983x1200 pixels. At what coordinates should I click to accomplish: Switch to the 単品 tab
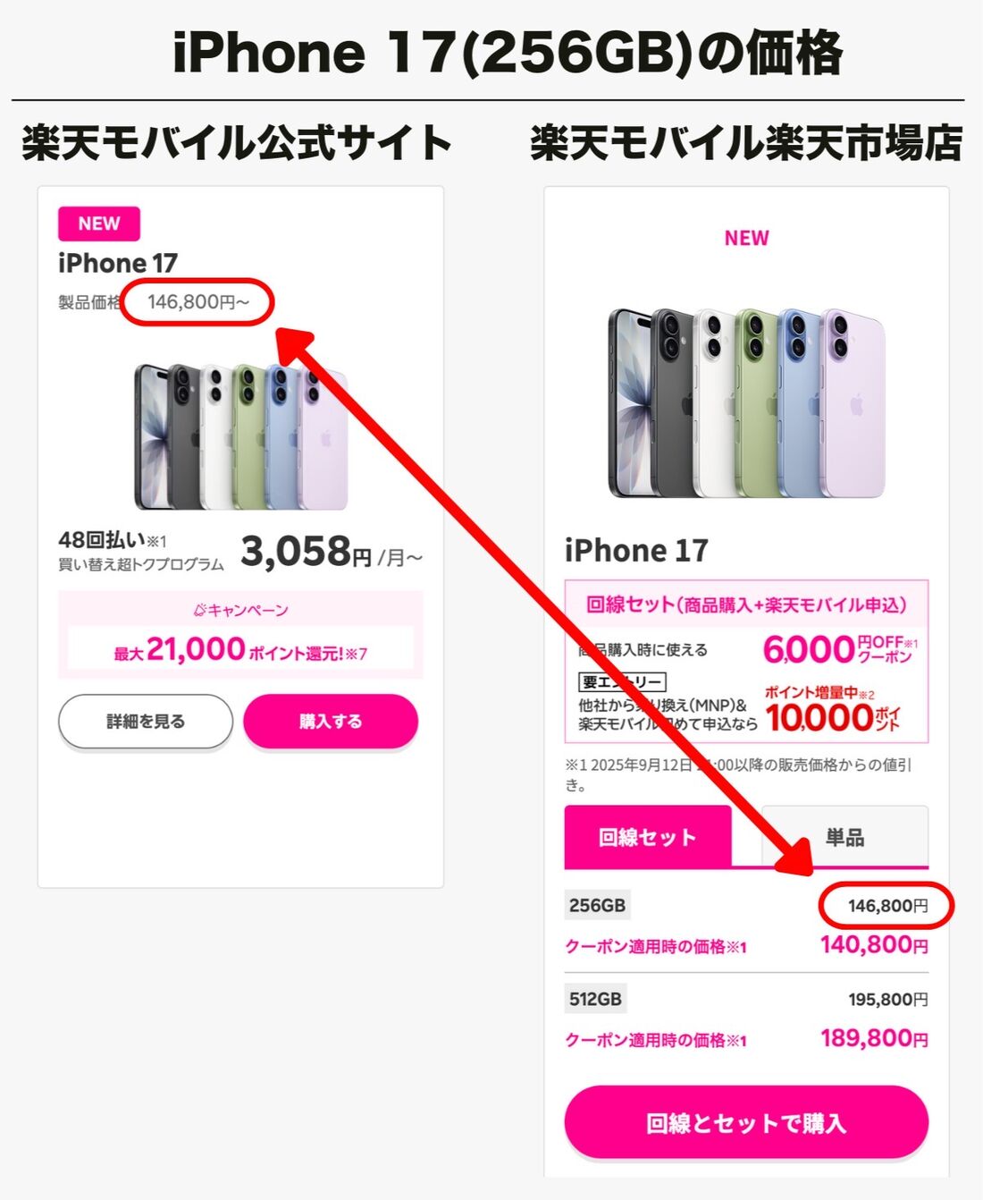(844, 837)
